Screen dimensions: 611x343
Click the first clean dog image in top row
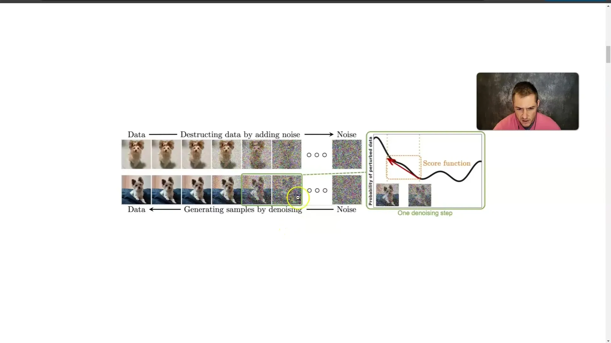(x=135, y=155)
